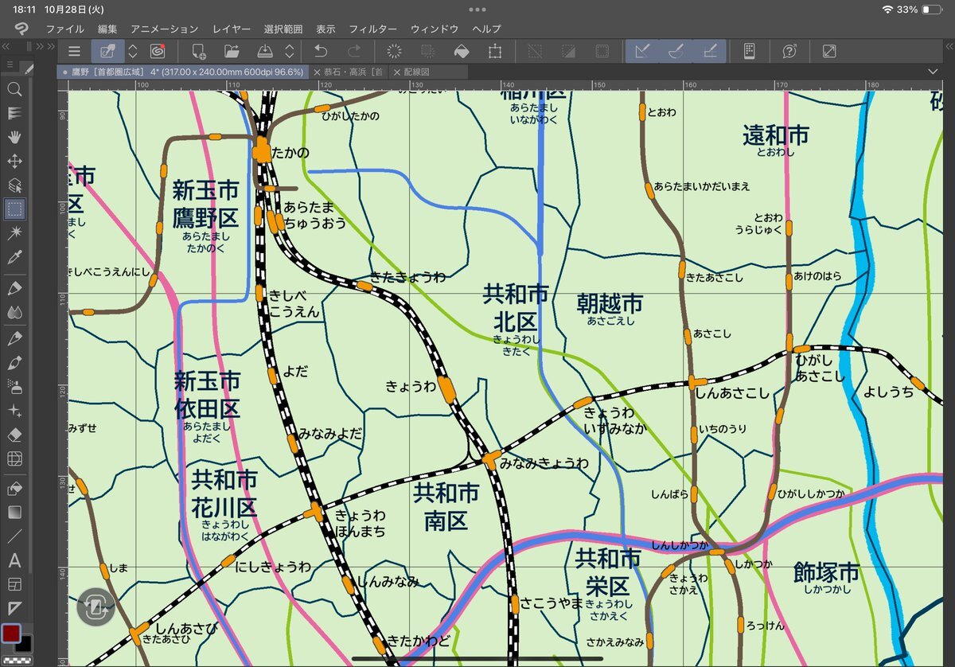The image size is (955, 667).
Task: Switch to the 配線図 canvas tab
Action: point(416,72)
